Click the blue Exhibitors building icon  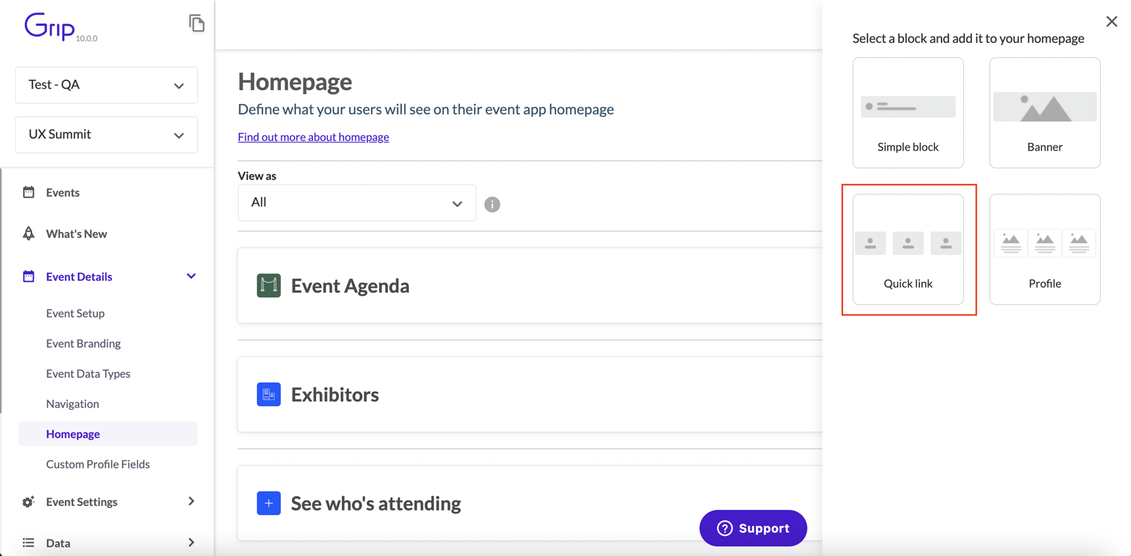(x=268, y=394)
